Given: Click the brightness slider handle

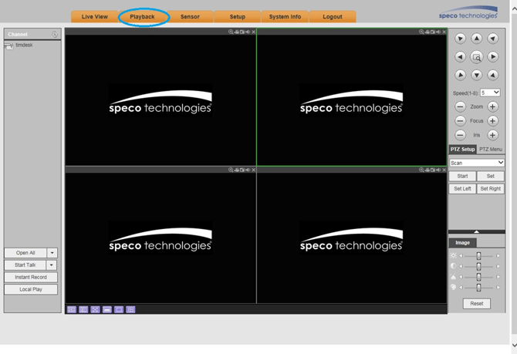Looking at the screenshot, I should (478, 256).
